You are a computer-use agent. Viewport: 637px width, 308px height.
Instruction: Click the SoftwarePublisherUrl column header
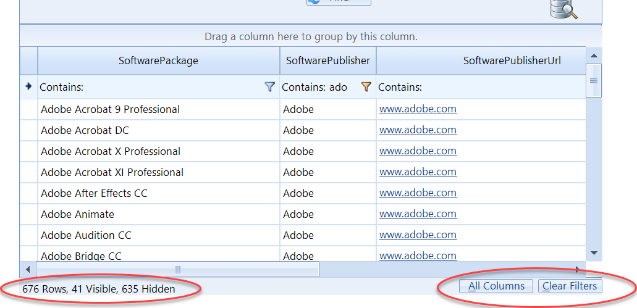(x=481, y=60)
